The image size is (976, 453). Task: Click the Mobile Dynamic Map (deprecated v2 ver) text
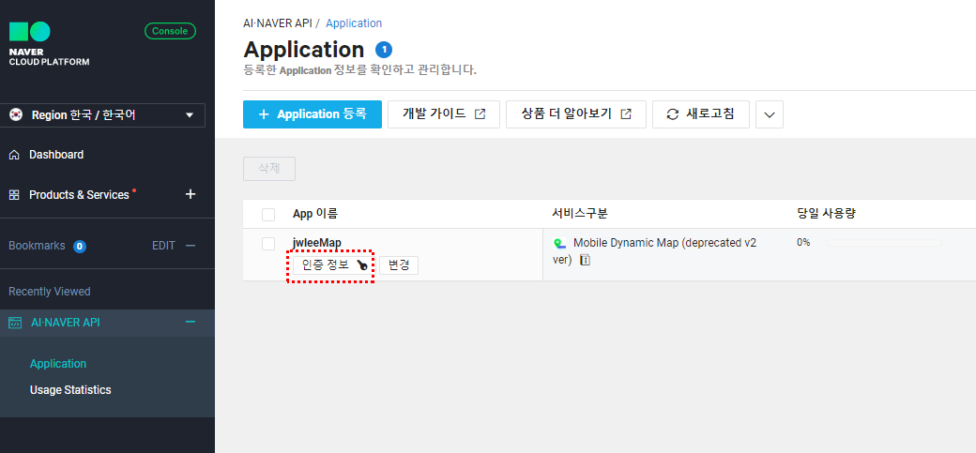pyautogui.click(x=655, y=251)
